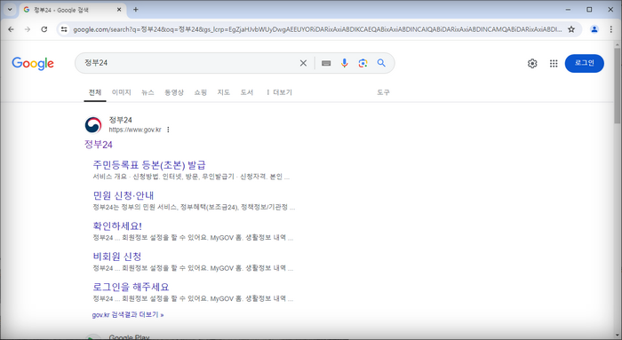Open the on-screen keyboard input tool
This screenshot has width=622, height=340.
326,63
